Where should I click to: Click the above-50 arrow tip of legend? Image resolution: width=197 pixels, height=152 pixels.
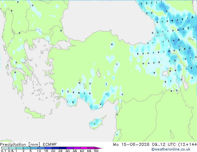pos(98,148)
